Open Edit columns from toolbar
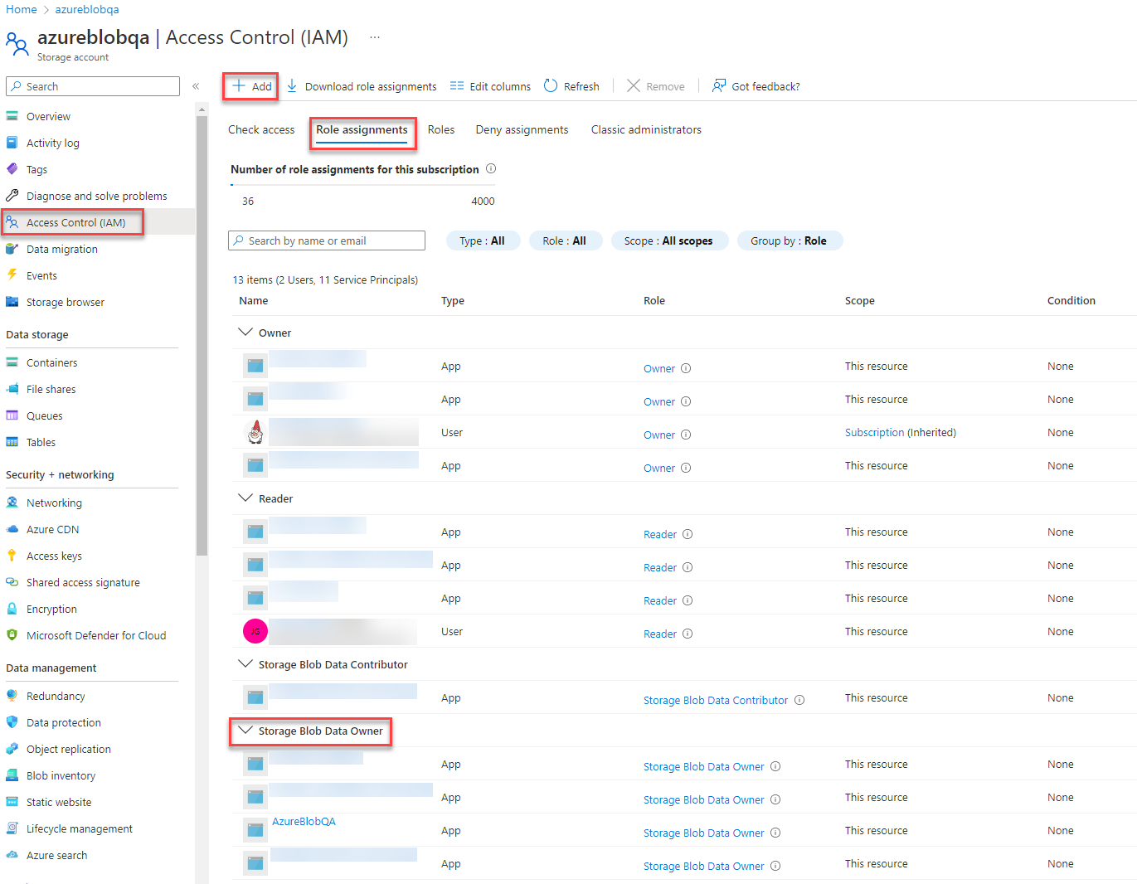Viewport: 1137px width, 884px height. tap(490, 86)
